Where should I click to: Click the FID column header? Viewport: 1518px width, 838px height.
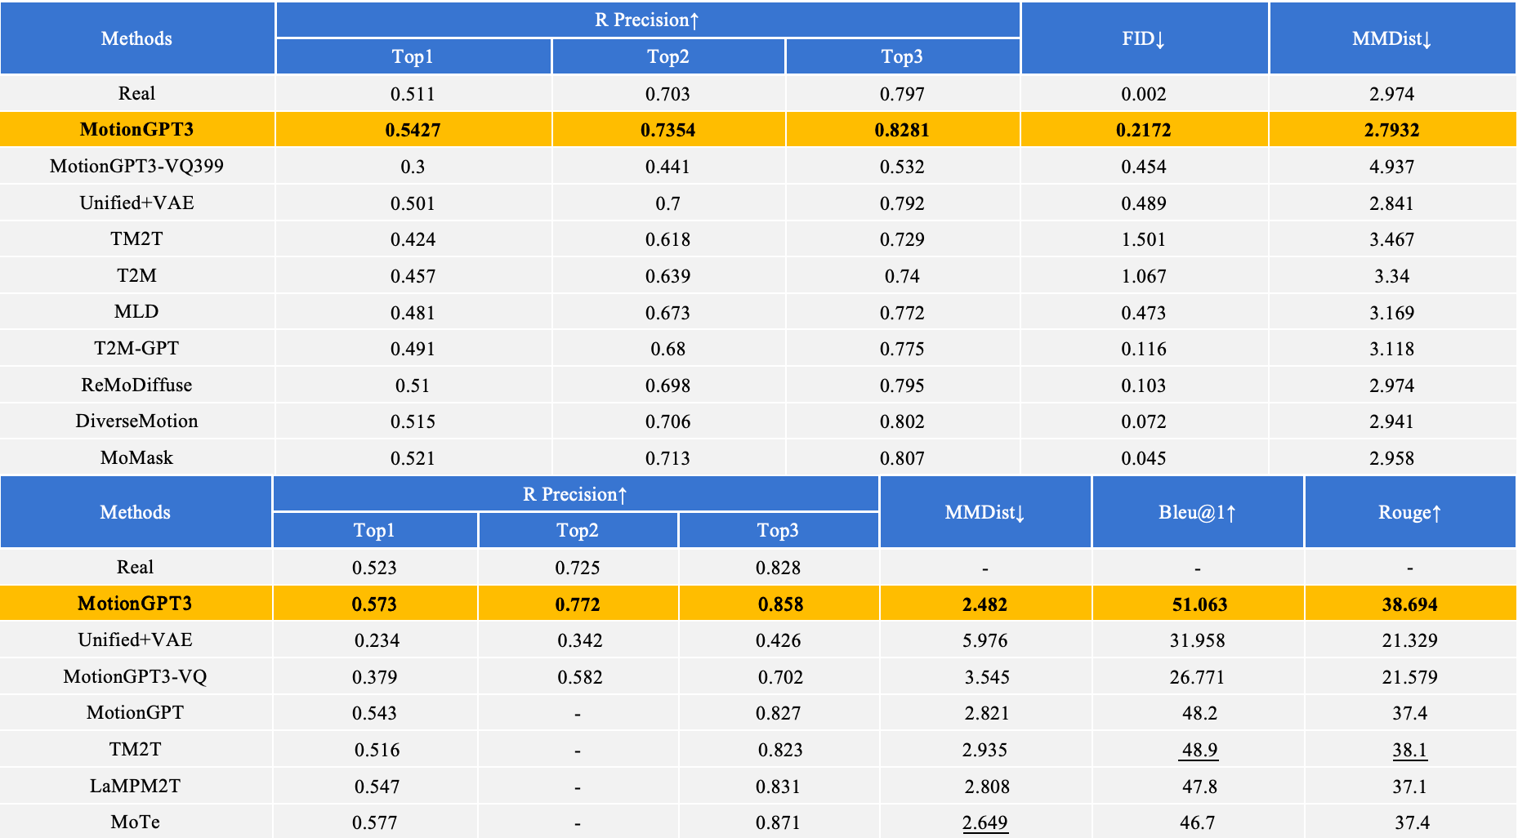[x=1143, y=38]
